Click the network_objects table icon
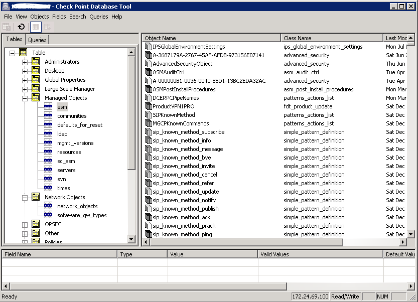Image resolution: width=418 pixels, height=302 pixels. point(48,206)
